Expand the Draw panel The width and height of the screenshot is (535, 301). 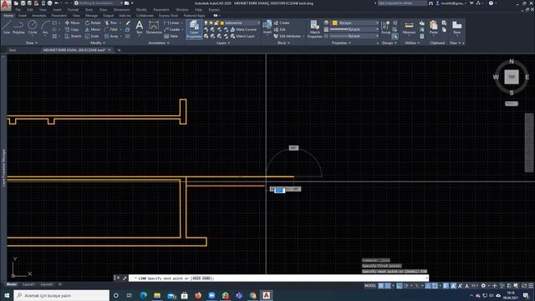(x=32, y=43)
